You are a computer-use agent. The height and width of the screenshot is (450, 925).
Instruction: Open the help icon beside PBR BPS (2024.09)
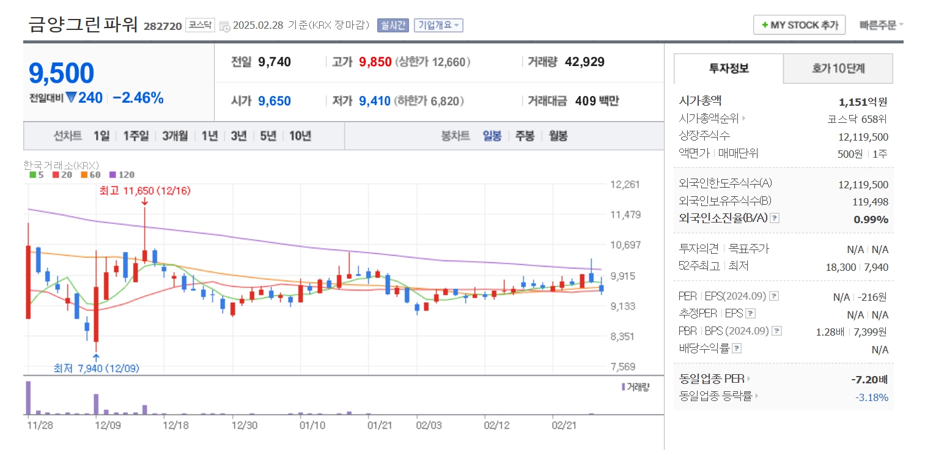(776, 331)
